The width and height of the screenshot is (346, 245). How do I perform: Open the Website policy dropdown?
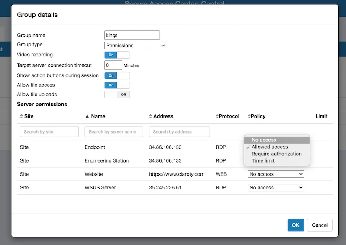(275, 174)
